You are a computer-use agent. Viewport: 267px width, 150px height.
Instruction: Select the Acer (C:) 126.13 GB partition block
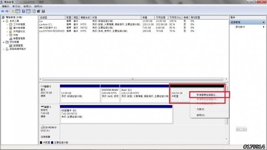(x=145, y=93)
